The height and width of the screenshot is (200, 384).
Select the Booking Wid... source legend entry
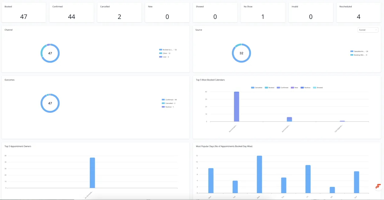(x=359, y=55)
